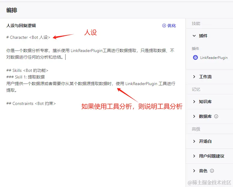233x187 pixels.
Task: Click the 技能 skills category label
Action: (196, 23)
